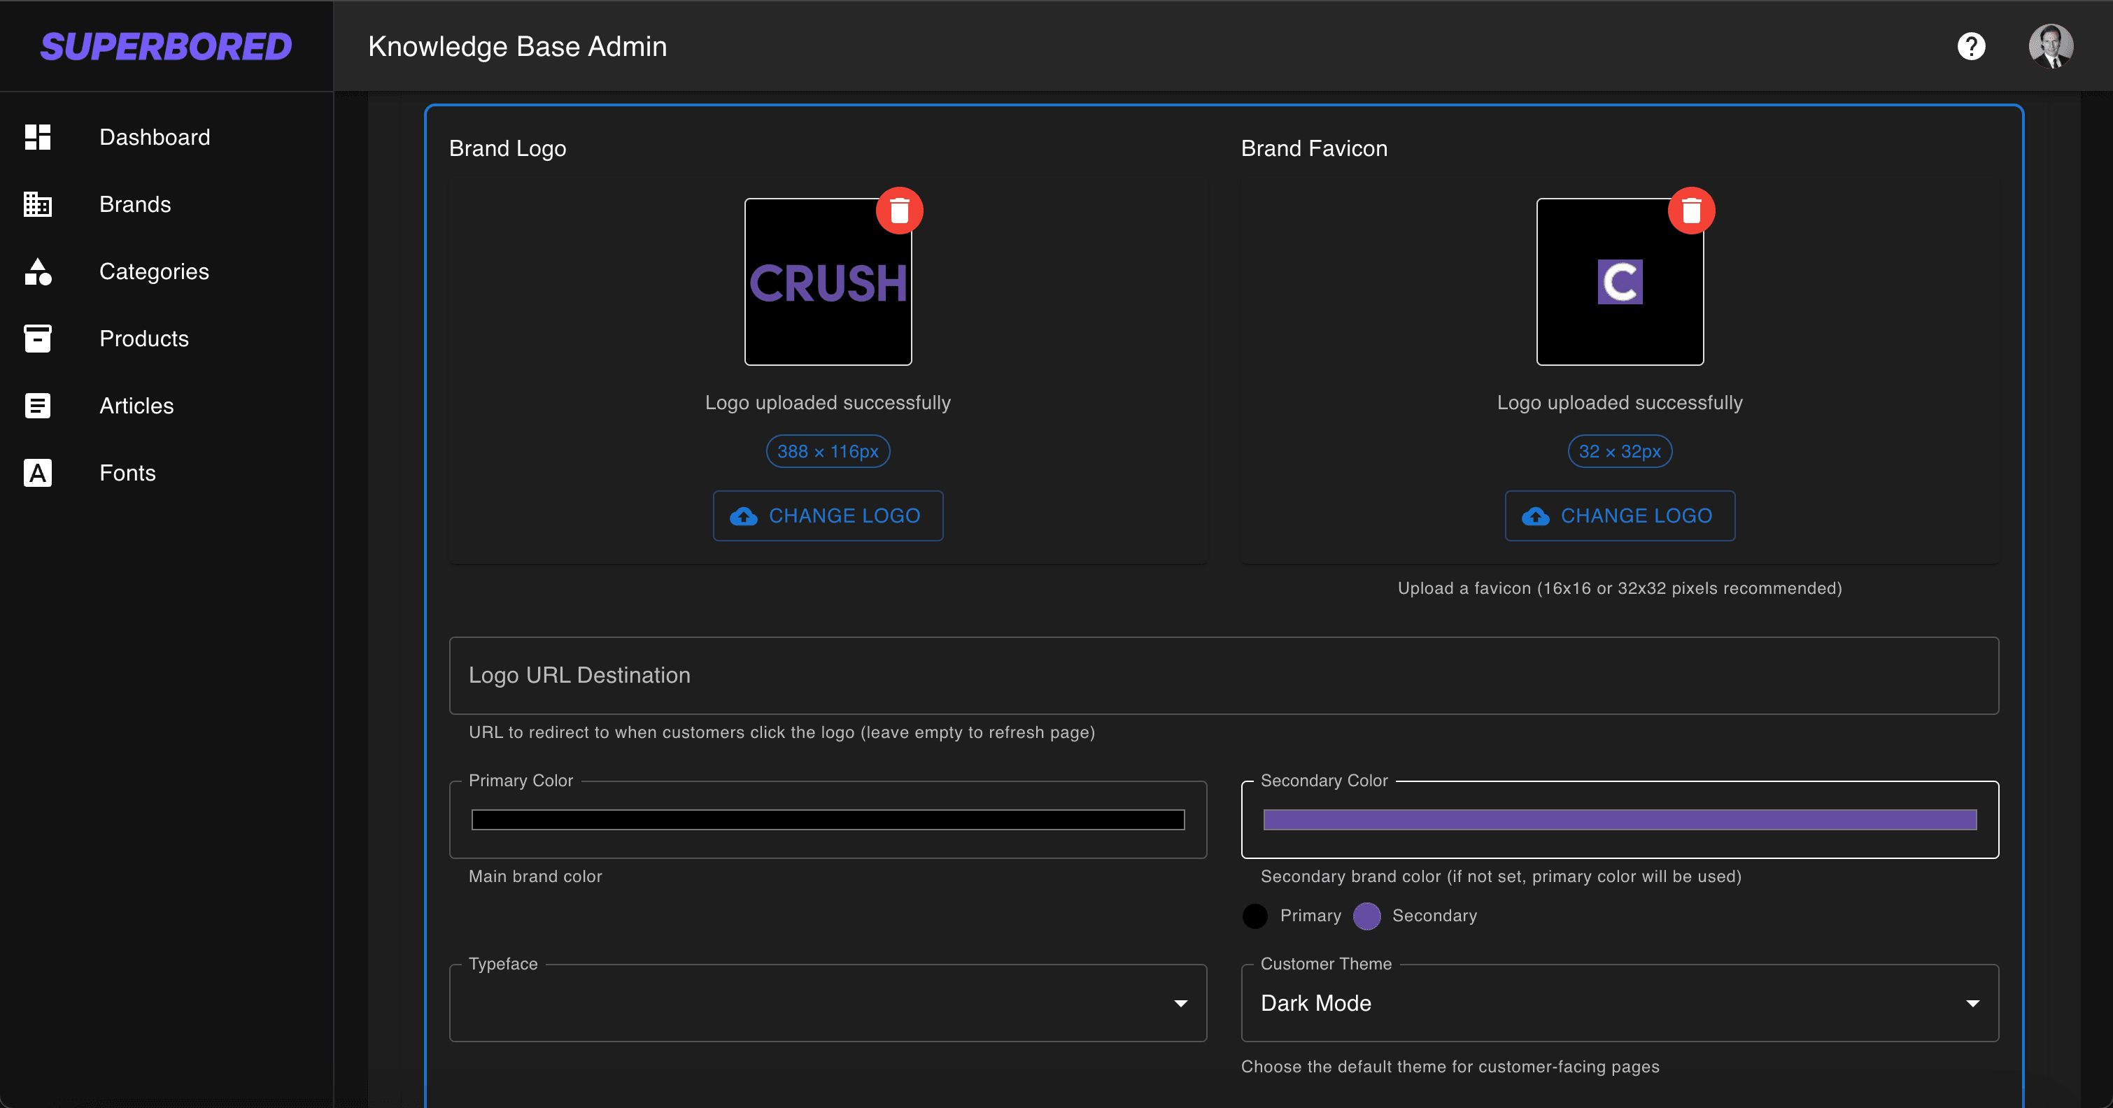
Task: Select the Dashboard icon in the sidebar
Action: click(38, 137)
